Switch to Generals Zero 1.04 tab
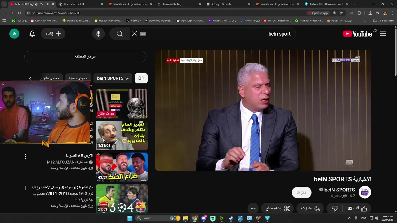Screen dimensions: 397x223 [81, 4]
